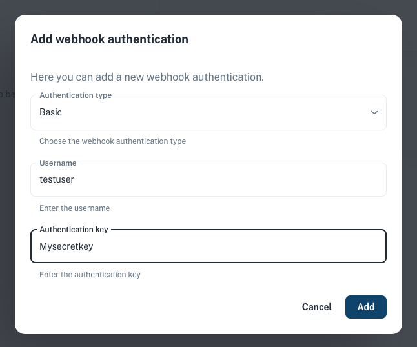Place cursor on the "Mysecretkey" text

click(x=65, y=246)
